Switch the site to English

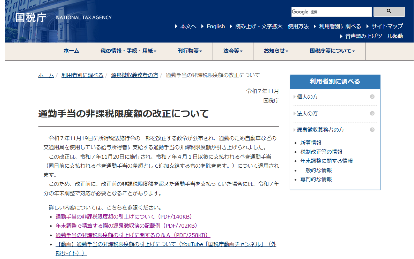(216, 26)
